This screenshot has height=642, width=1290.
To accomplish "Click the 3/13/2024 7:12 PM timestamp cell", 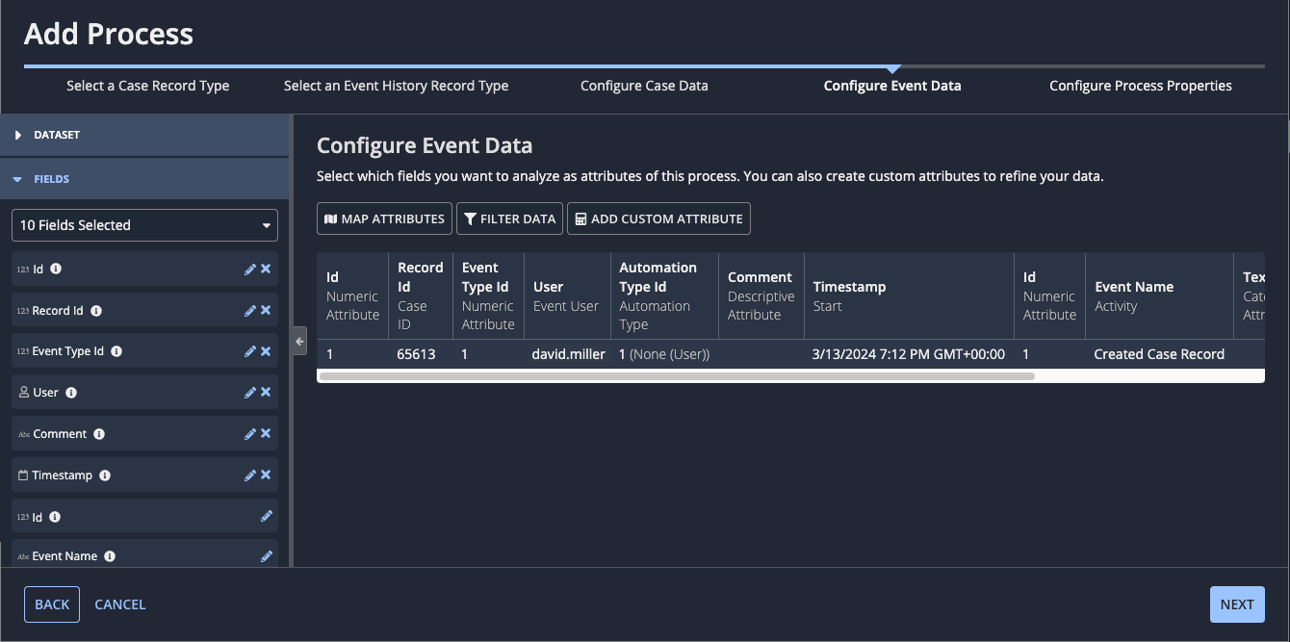I will pos(909,354).
